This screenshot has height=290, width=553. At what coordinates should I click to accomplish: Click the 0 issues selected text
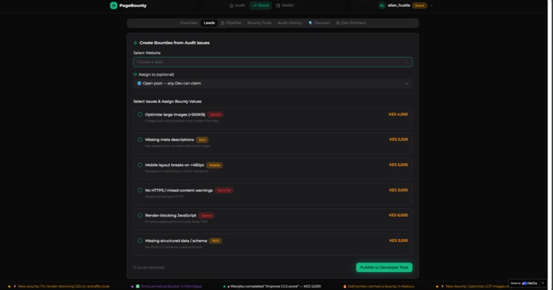148,267
